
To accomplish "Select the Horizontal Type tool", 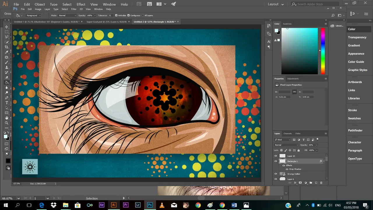I will pos(6,103).
